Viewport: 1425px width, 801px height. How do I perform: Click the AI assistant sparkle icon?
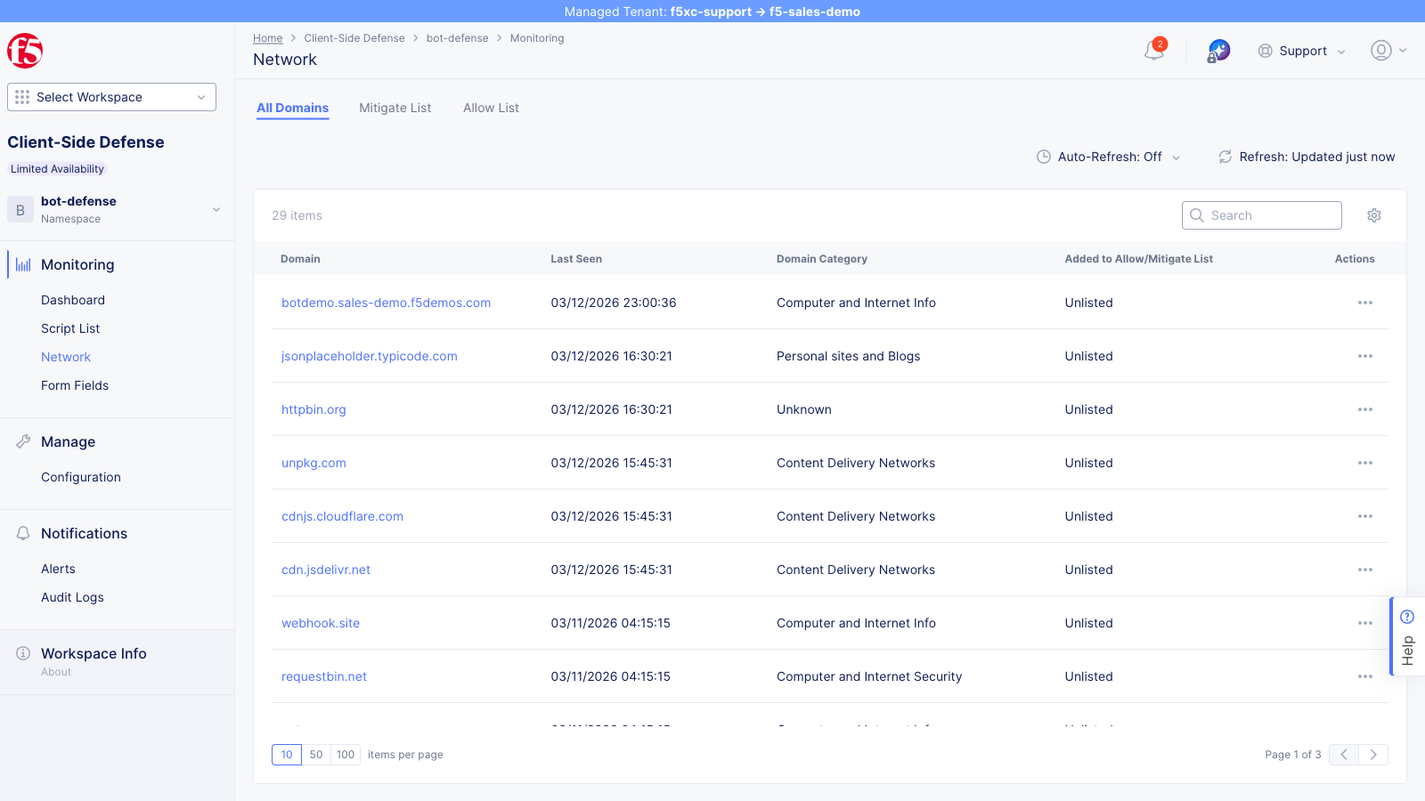[x=1217, y=50]
